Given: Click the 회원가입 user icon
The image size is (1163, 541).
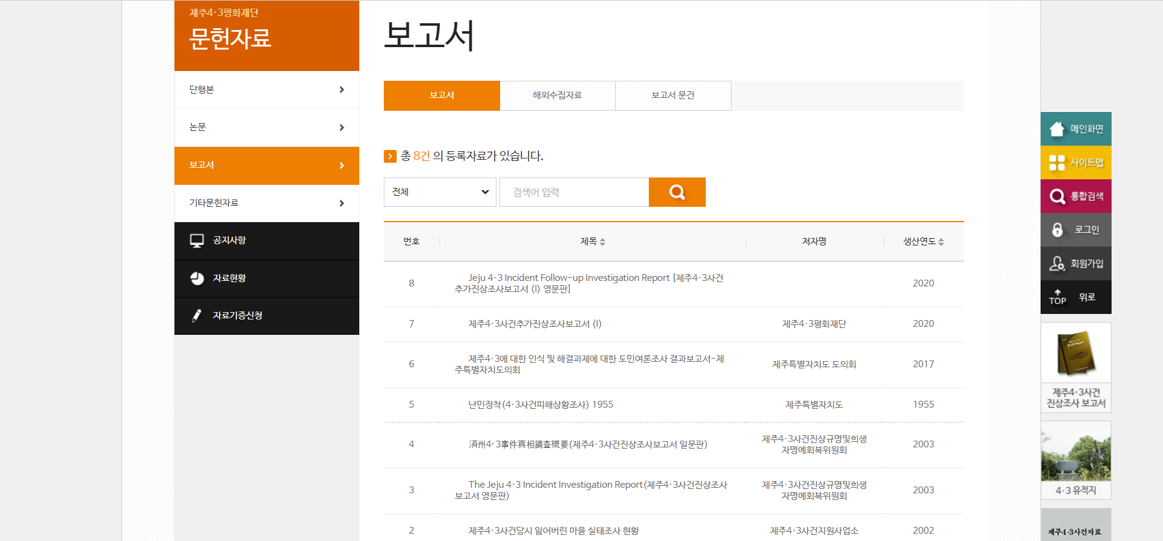Looking at the screenshot, I should tap(1057, 264).
